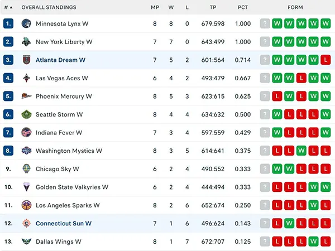Click the rank 8 badge for Washington Mystics
The height and width of the screenshot is (251, 335).
pos(8,151)
